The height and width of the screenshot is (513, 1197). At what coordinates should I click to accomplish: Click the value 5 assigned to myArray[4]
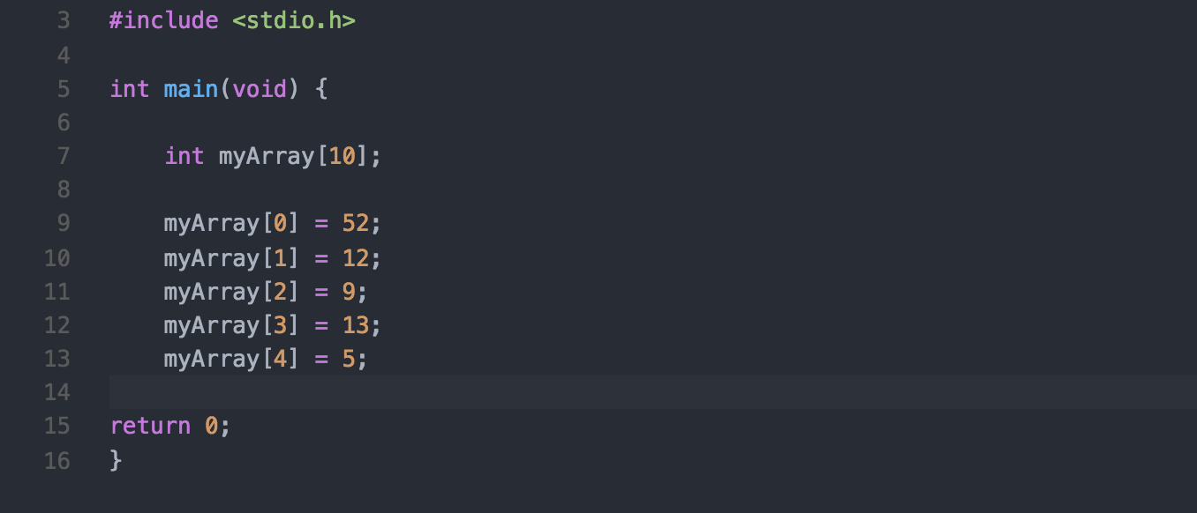(349, 360)
